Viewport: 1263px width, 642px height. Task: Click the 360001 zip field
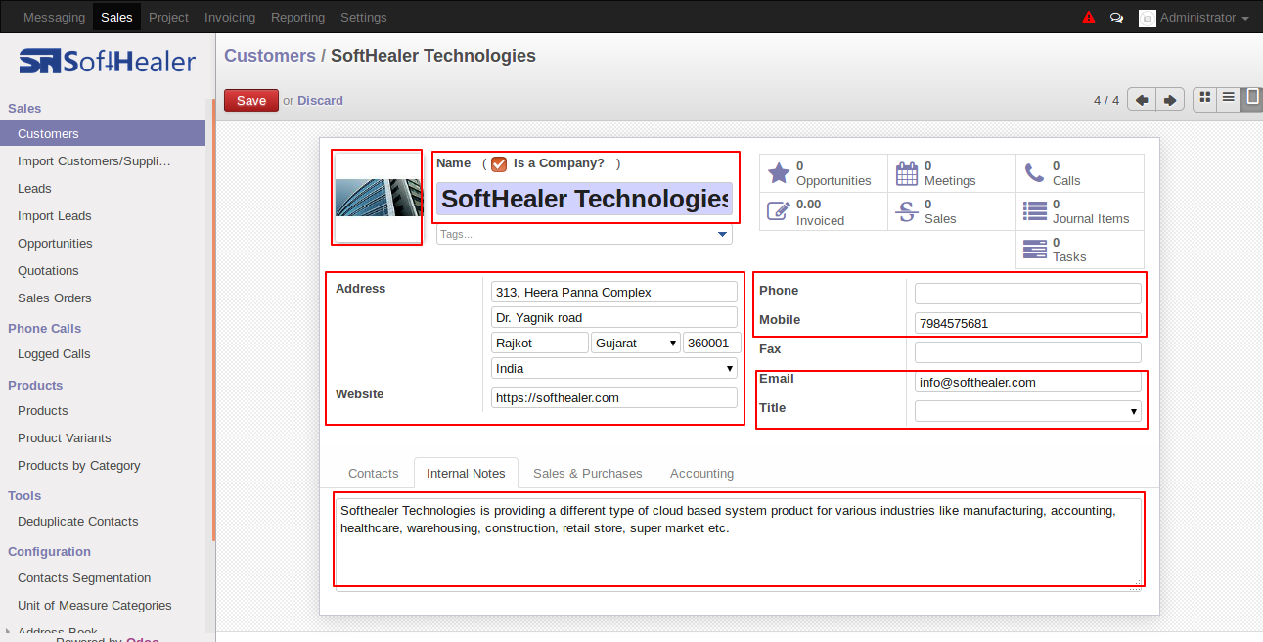pyautogui.click(x=712, y=343)
